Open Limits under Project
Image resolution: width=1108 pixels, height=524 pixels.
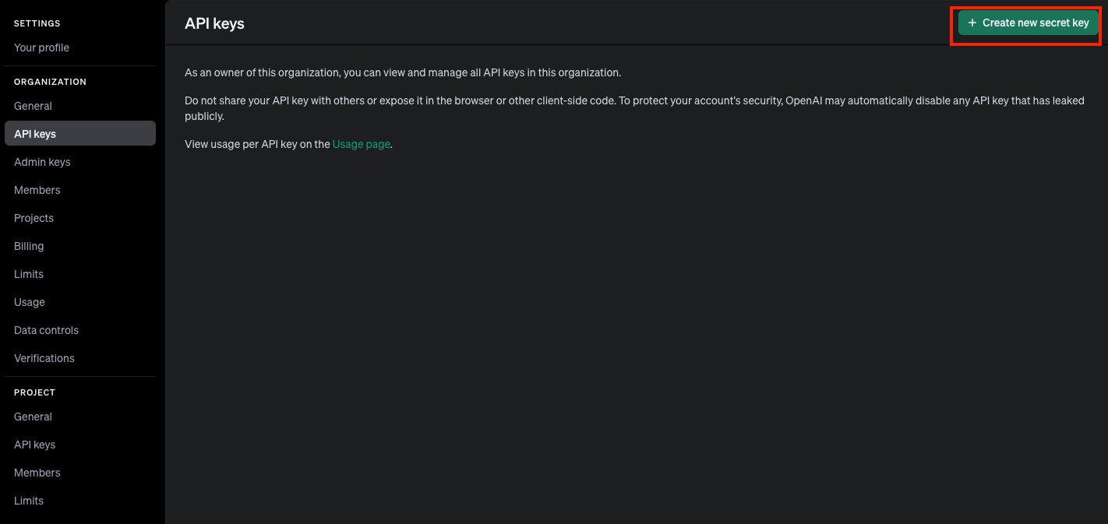29,501
